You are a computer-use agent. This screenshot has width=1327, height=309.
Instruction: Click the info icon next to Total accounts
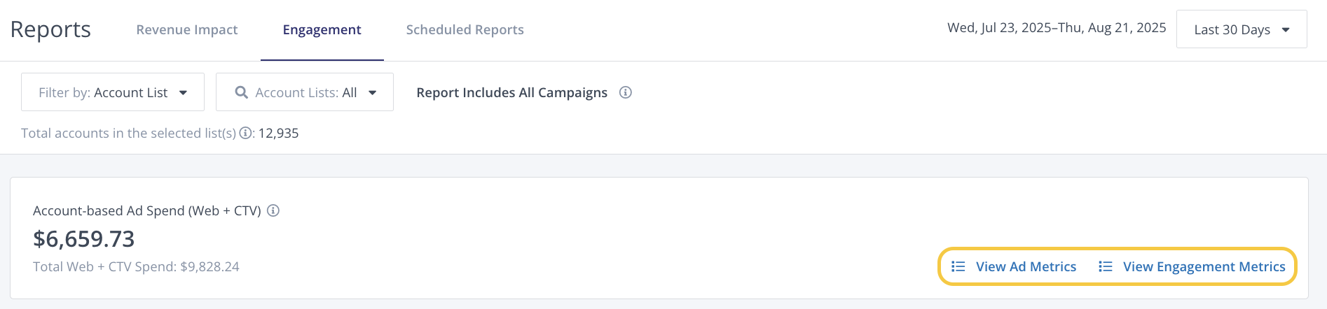[x=245, y=133]
